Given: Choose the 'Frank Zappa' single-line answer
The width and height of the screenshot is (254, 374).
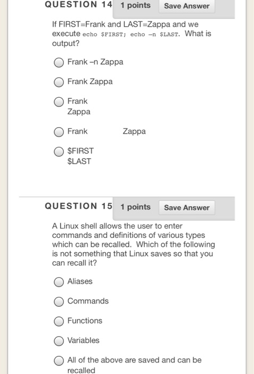Looking at the screenshot, I should [x=59, y=82].
